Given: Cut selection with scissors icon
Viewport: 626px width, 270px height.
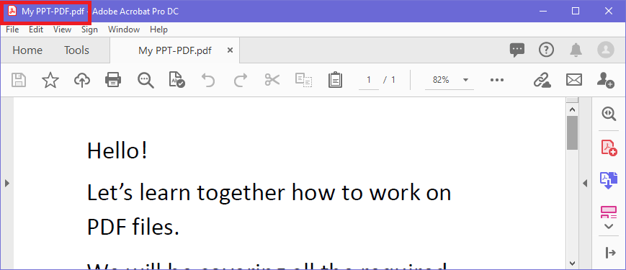Looking at the screenshot, I should tap(272, 80).
